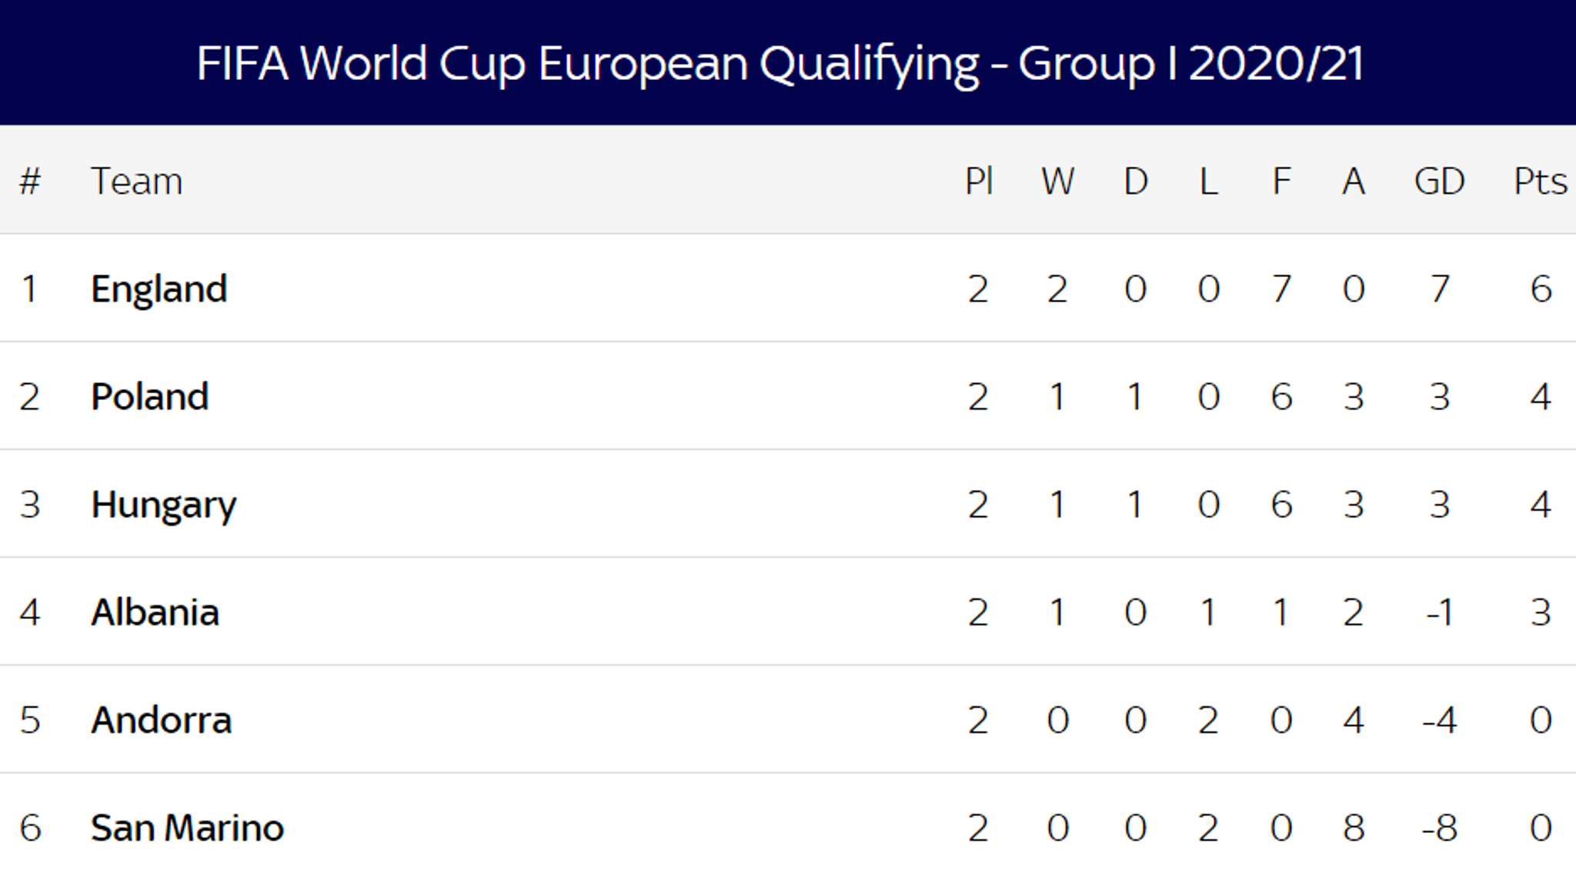Click the Group I table title
Image resolution: width=1576 pixels, height=886 pixels.
pos(780,63)
